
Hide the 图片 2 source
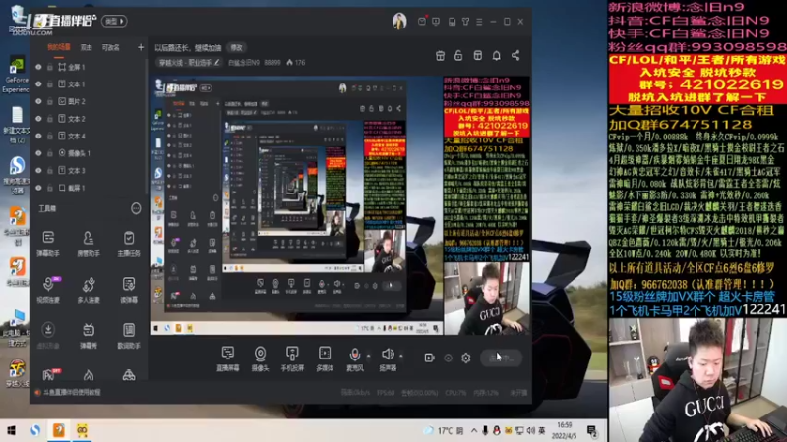(38, 101)
